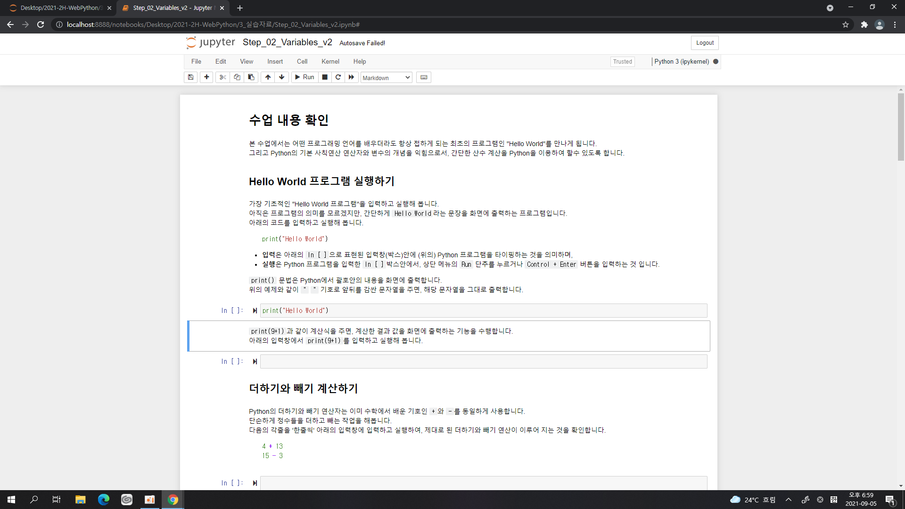Viewport: 905px width, 509px height.
Task: Run the second empty cell via its run icon
Action: [255, 361]
